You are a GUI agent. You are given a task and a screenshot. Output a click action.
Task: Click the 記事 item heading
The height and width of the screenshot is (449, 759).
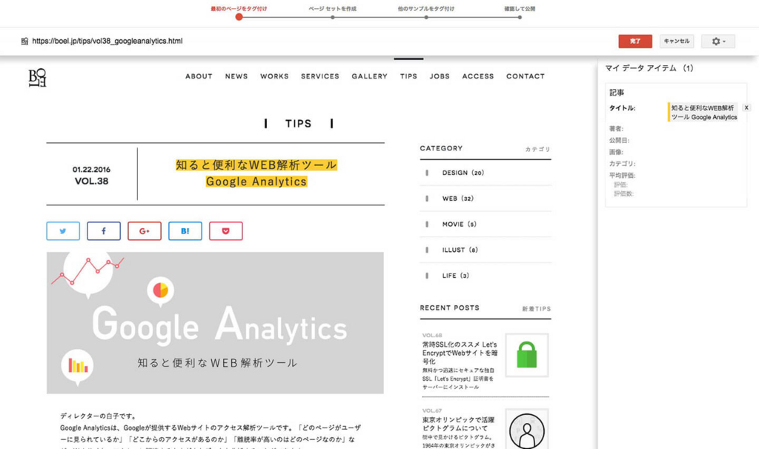(x=617, y=93)
